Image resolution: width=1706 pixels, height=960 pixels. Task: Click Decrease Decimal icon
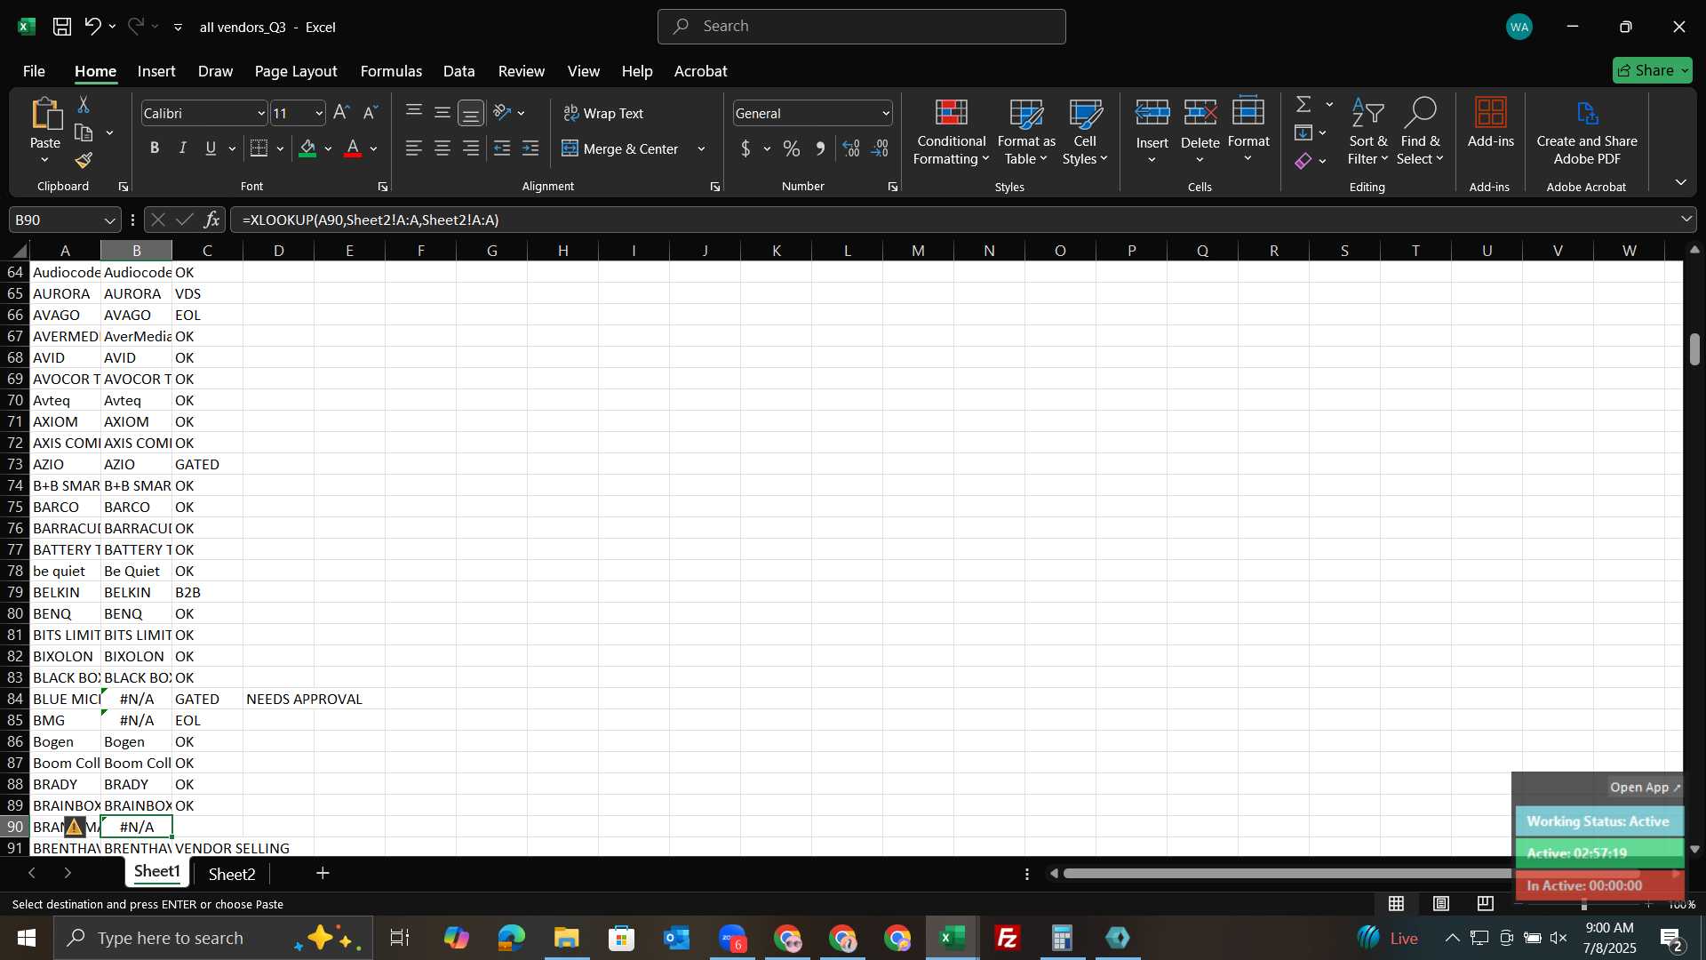[x=880, y=149]
